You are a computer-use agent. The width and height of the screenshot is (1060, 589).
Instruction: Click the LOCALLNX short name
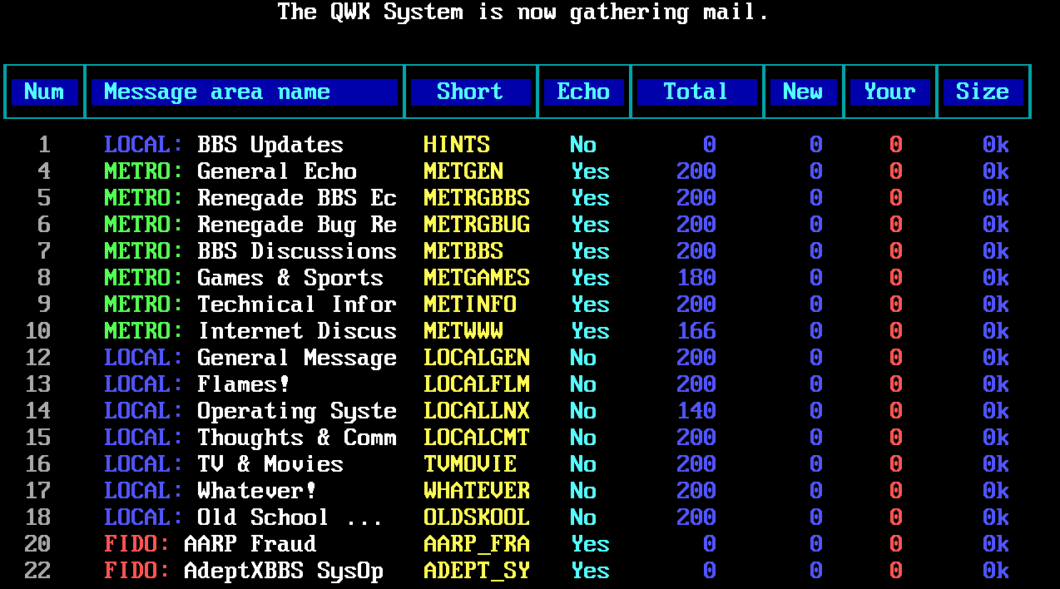click(x=477, y=411)
